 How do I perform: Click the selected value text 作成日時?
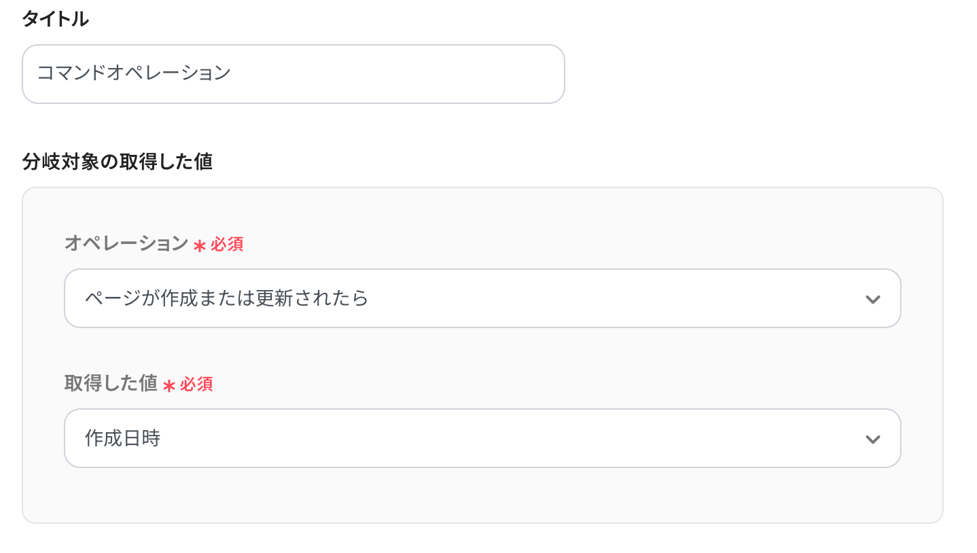click(x=122, y=438)
